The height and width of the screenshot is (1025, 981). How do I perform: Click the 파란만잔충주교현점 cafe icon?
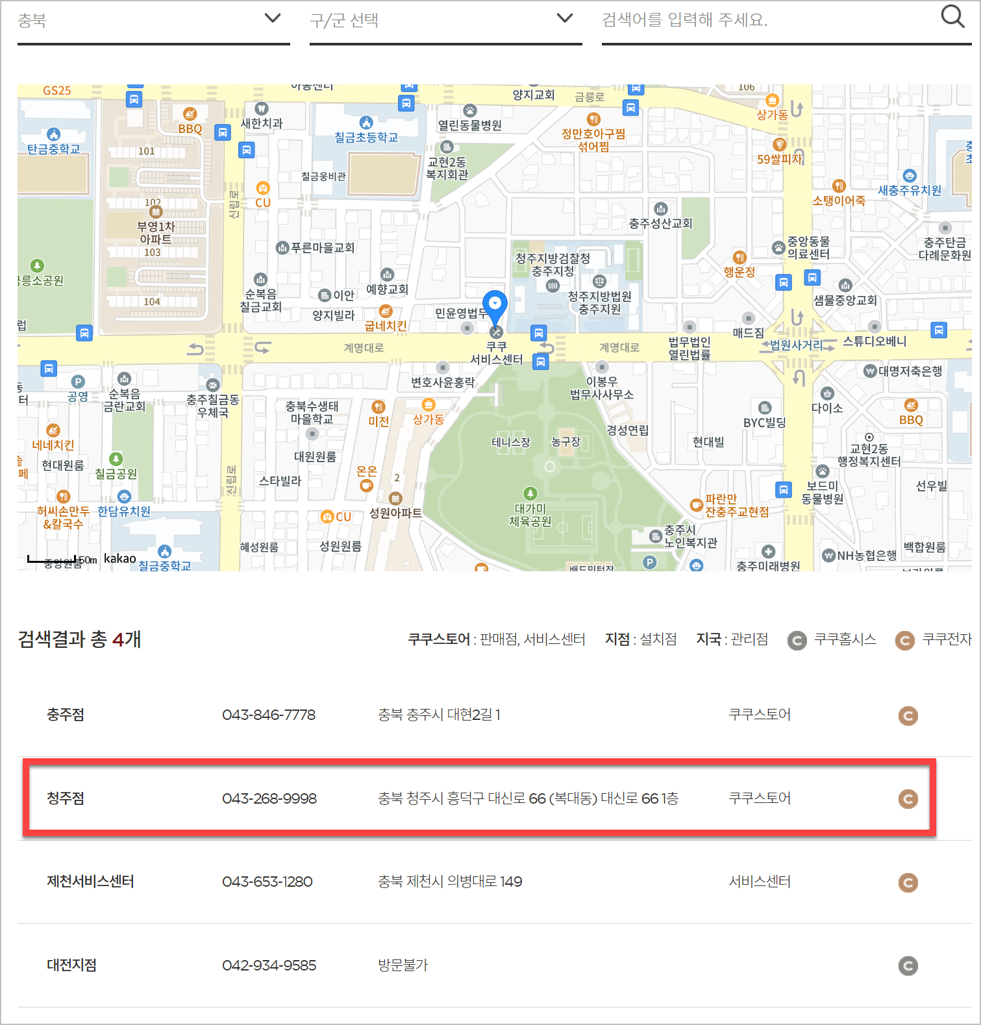[696, 504]
